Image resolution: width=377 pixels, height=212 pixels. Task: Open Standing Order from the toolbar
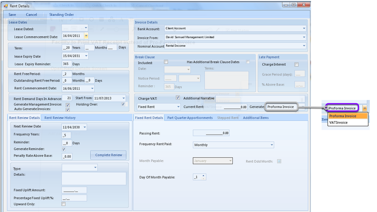click(62, 15)
